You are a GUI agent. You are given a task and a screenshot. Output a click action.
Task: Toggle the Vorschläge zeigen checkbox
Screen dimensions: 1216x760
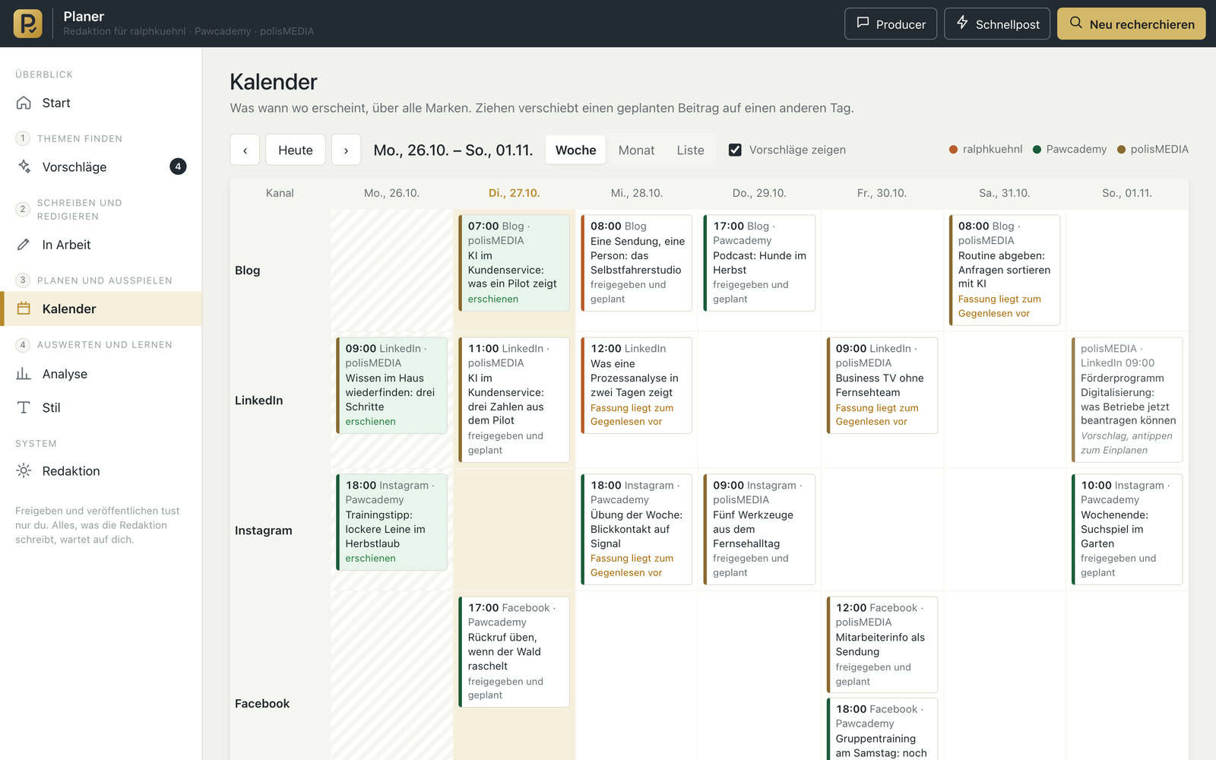coord(735,150)
